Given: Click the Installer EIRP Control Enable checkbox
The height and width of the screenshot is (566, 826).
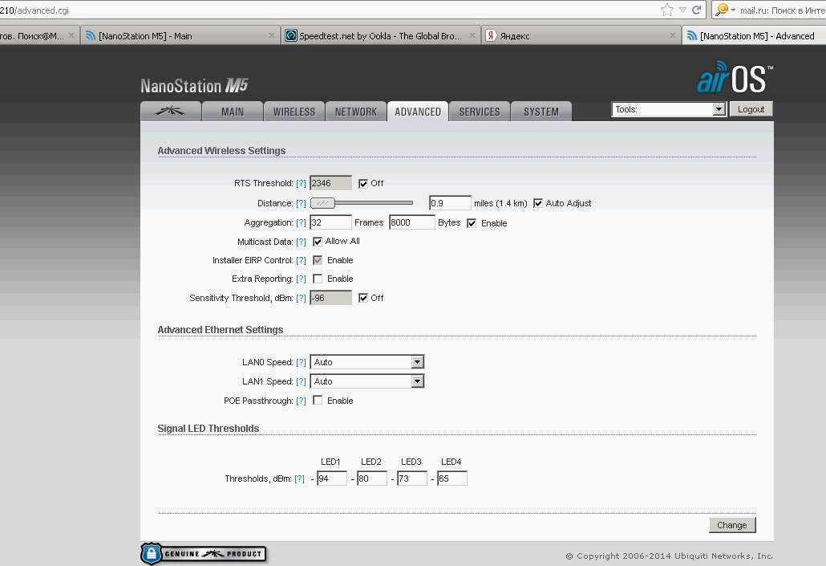Looking at the screenshot, I should coord(317,260).
